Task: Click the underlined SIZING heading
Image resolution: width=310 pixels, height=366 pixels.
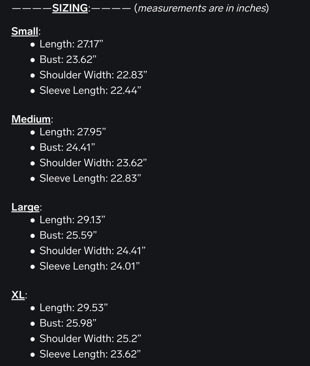Action: (x=70, y=8)
